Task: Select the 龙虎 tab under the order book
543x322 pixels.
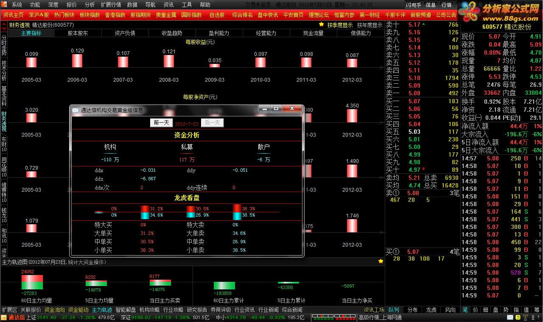Action: (431, 310)
